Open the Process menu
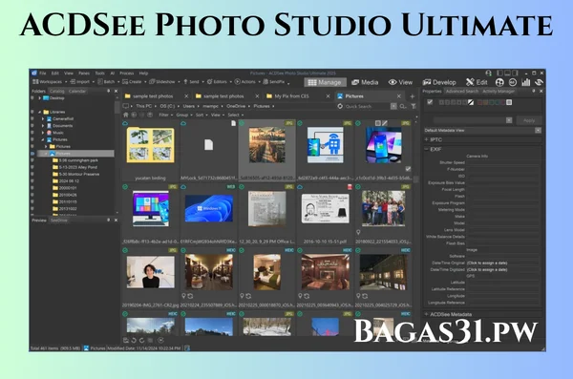Image resolution: width=573 pixels, height=379 pixels. click(127, 74)
